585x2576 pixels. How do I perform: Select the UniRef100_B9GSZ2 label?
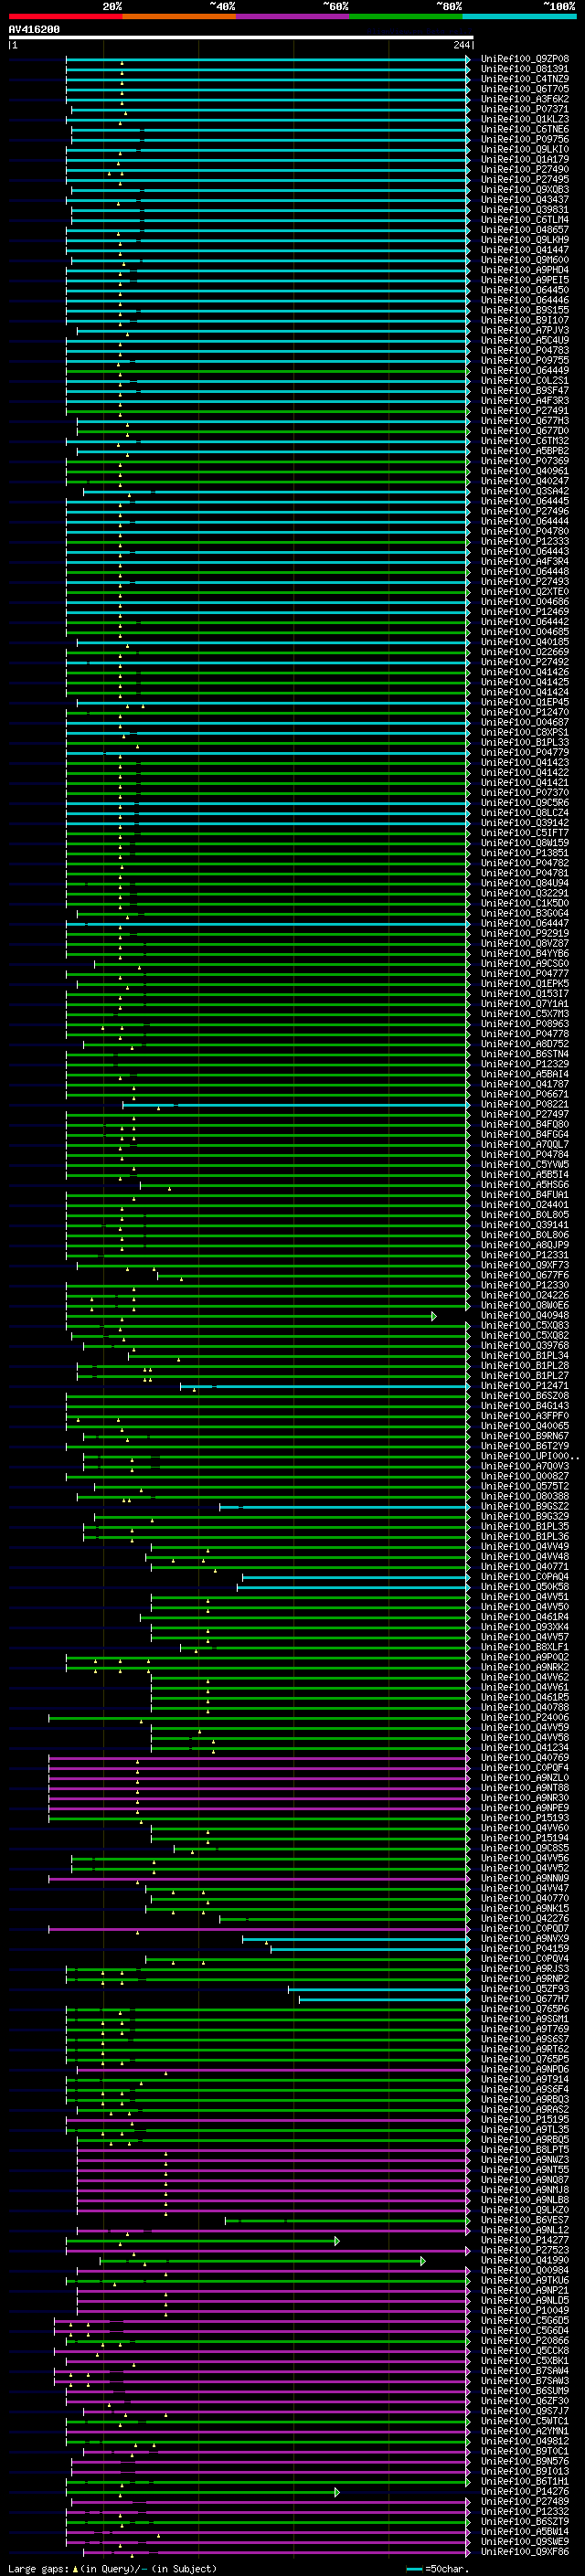[525, 1506]
